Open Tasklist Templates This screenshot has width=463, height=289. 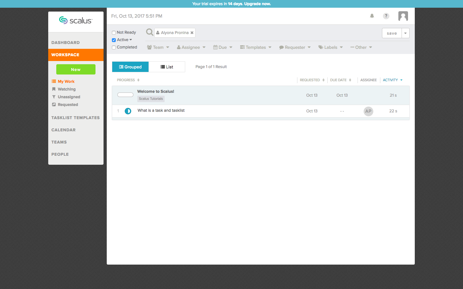pyautogui.click(x=76, y=118)
